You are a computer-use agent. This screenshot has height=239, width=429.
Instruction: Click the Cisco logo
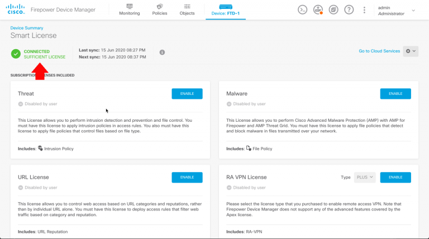pyautogui.click(x=15, y=9)
